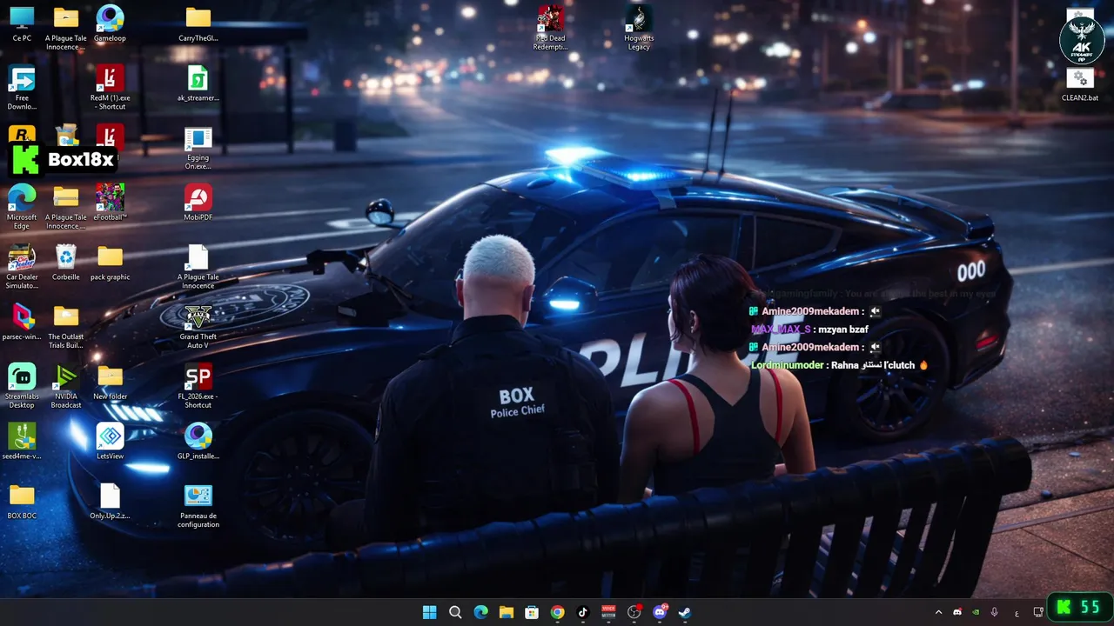Switch the Arabic input language indicator

click(x=1017, y=613)
